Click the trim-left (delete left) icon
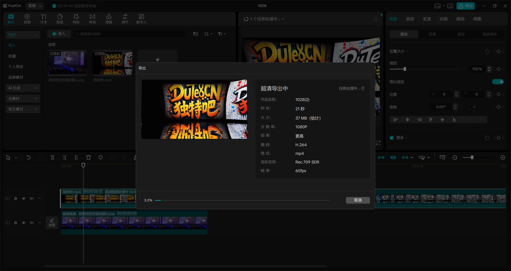The width and height of the screenshot is (511, 271). (x=64, y=158)
